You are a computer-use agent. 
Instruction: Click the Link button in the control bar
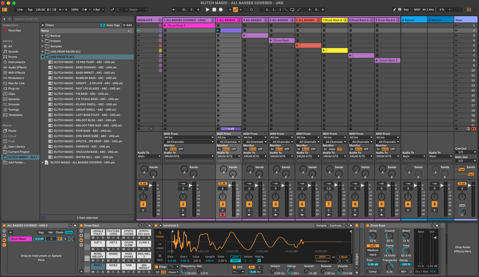[20, 10]
